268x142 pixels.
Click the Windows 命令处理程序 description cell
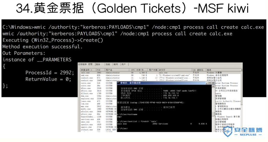(x=217, y=75)
